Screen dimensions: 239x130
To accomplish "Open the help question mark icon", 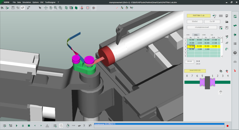I will click(x=235, y=52).
